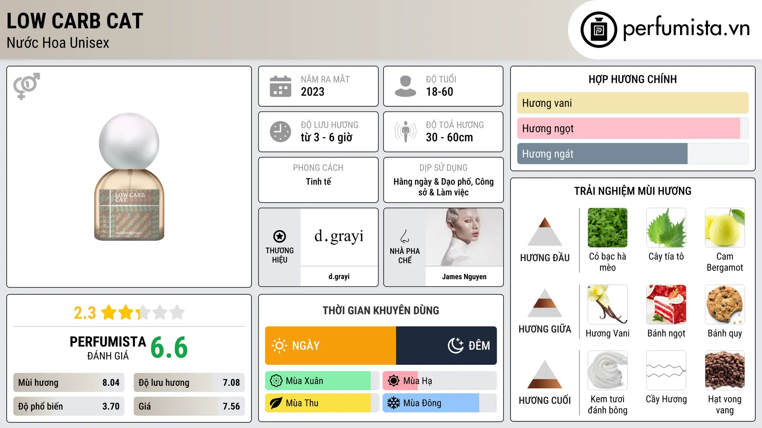
Task: Click the Độ phổ biến 3.70 score bar
Action: coord(69,406)
